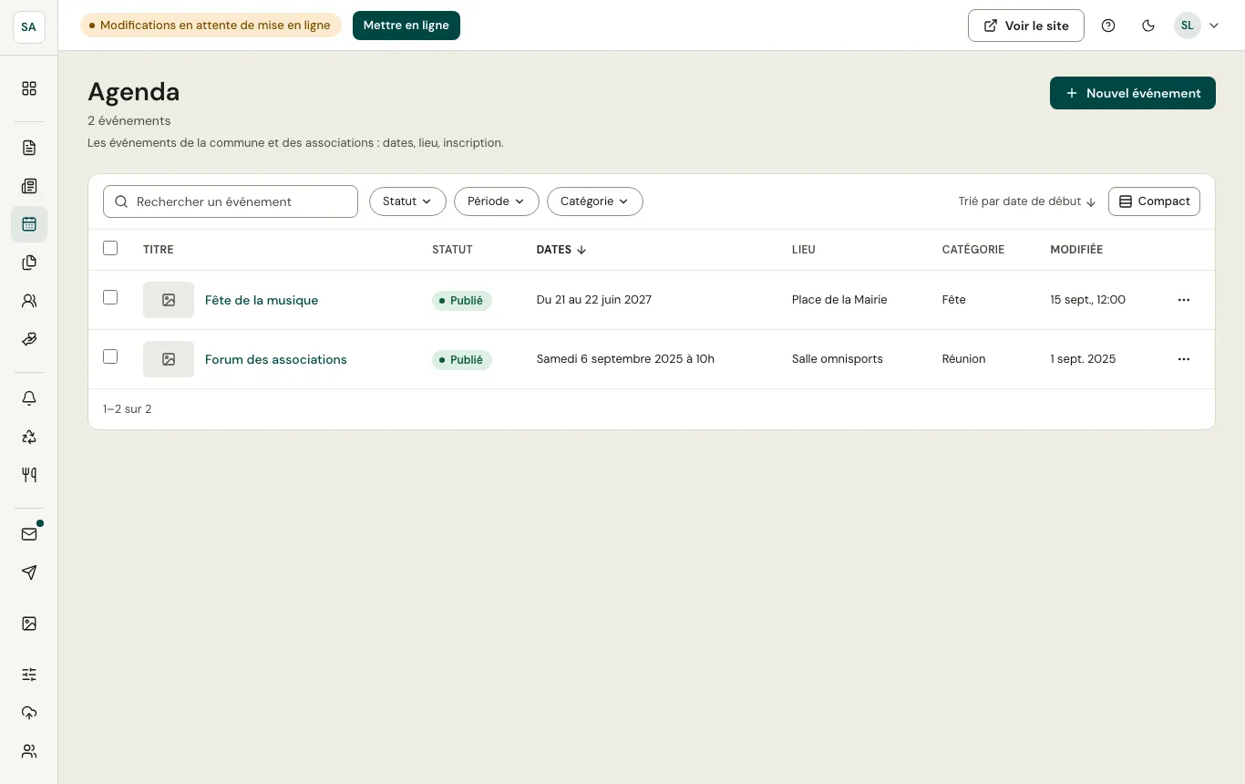Screen dimensions: 1245x784
Task: Open actions menu for Fête de la musique
Action: point(1184,300)
